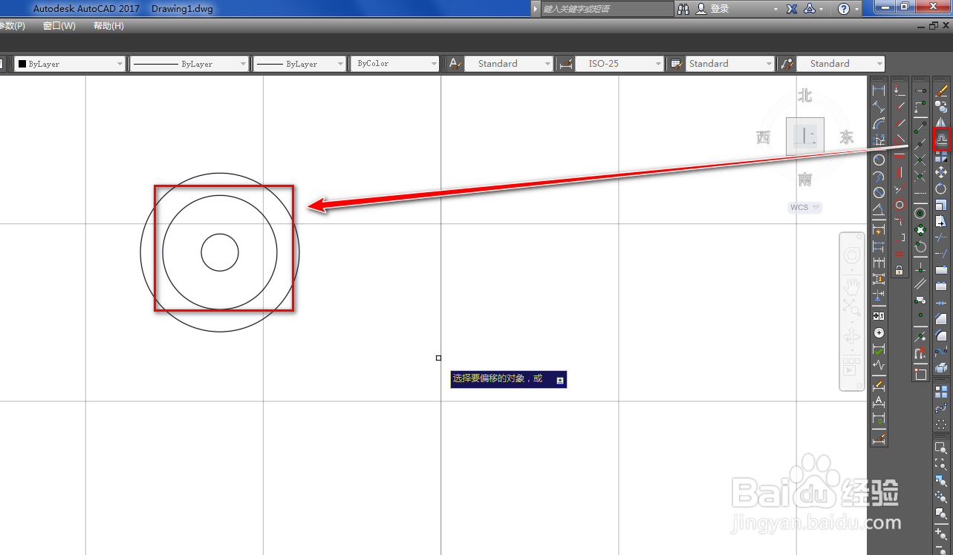
Task: Click the Multileader Style icon
Action: tap(787, 64)
